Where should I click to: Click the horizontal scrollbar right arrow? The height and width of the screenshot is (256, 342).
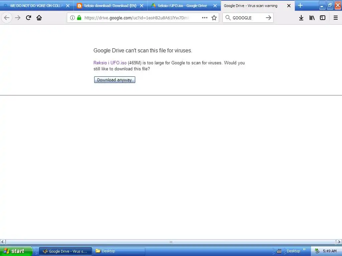[339, 242]
